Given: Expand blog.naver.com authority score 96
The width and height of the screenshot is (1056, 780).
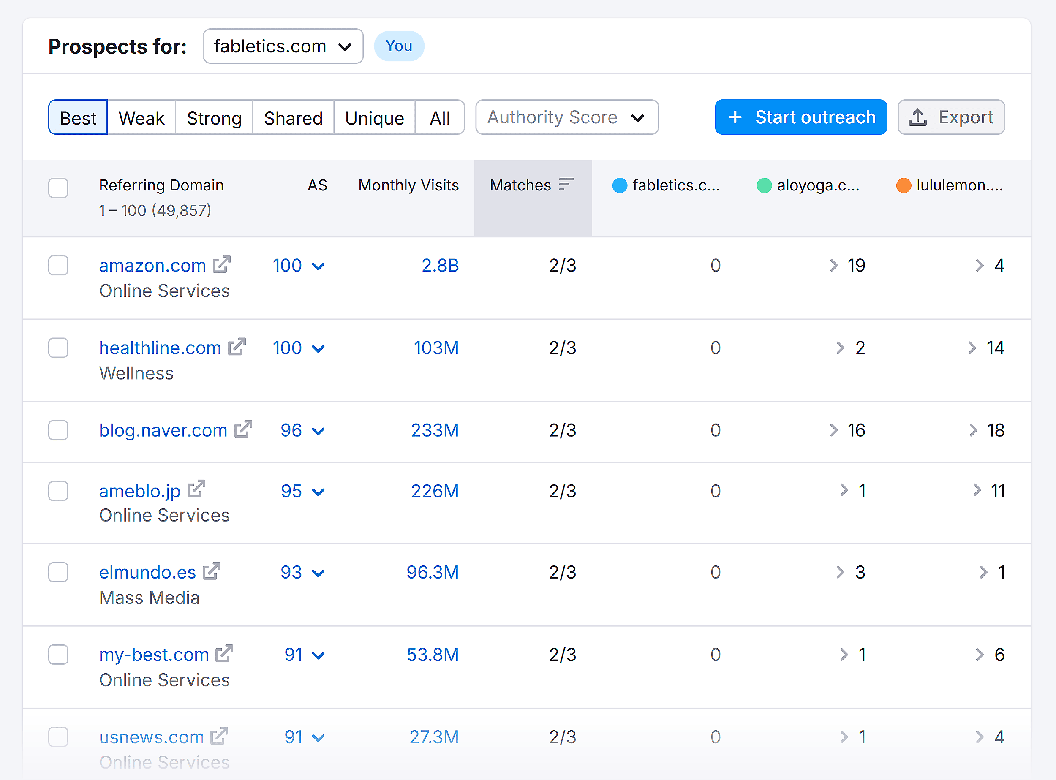Looking at the screenshot, I should 302,430.
